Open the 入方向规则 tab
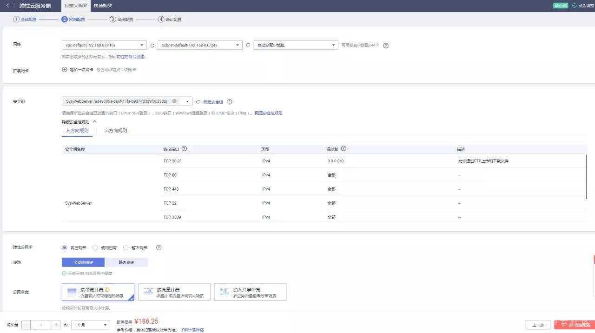Screen dimensions: 595x333 [77, 131]
